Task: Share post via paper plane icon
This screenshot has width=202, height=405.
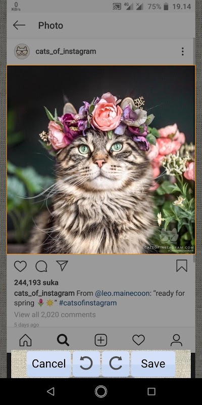Action: click(x=62, y=266)
